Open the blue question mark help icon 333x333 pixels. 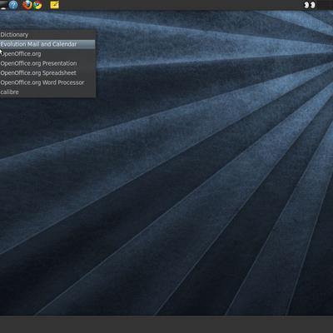point(13,5)
